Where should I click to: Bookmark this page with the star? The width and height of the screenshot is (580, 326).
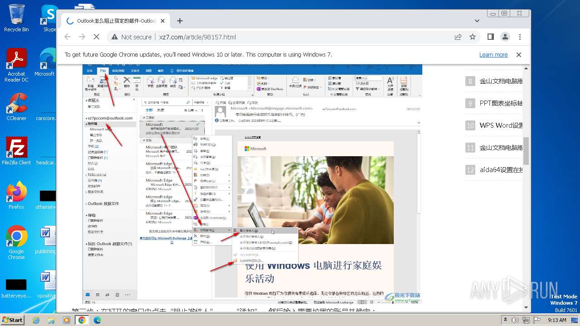(473, 37)
